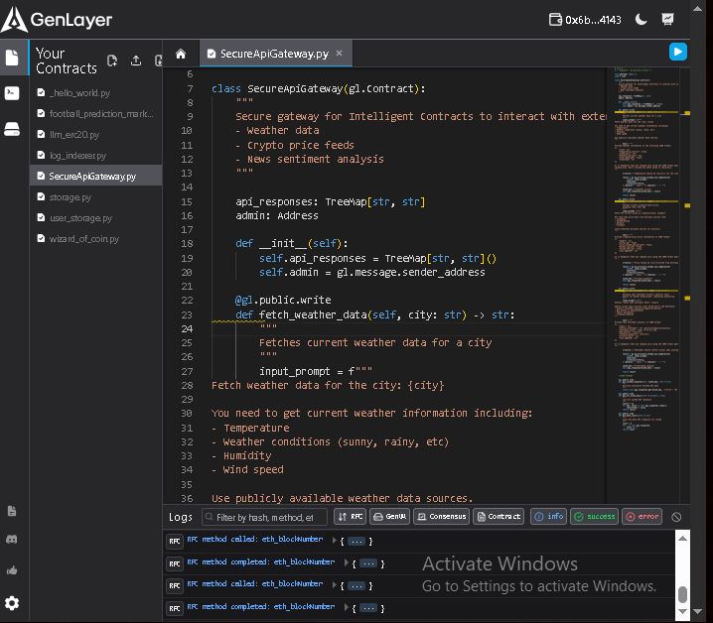Select the SecureApiGateway.py editor tab
Viewport: 713px width, 623px height.
[x=274, y=54]
